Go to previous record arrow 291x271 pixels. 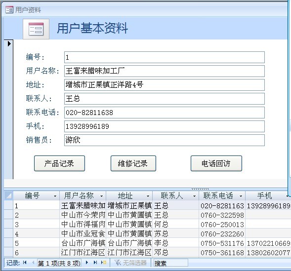[33, 263]
